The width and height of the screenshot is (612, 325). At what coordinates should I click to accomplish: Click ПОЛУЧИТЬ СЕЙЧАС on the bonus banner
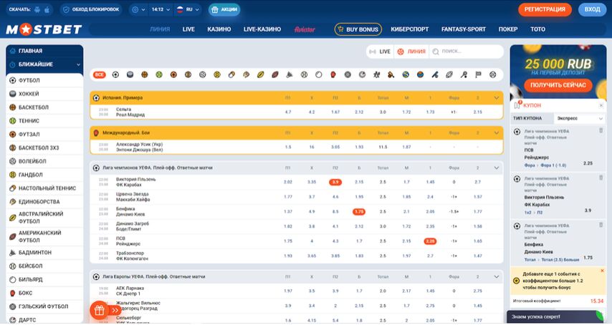558,85
